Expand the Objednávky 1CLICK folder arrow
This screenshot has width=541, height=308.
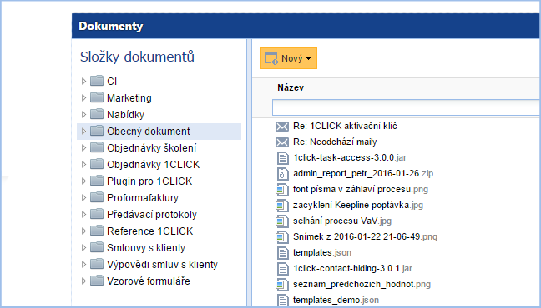(x=83, y=165)
